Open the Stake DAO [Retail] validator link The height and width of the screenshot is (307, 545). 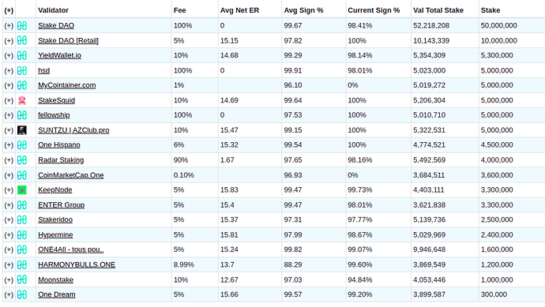(x=68, y=40)
